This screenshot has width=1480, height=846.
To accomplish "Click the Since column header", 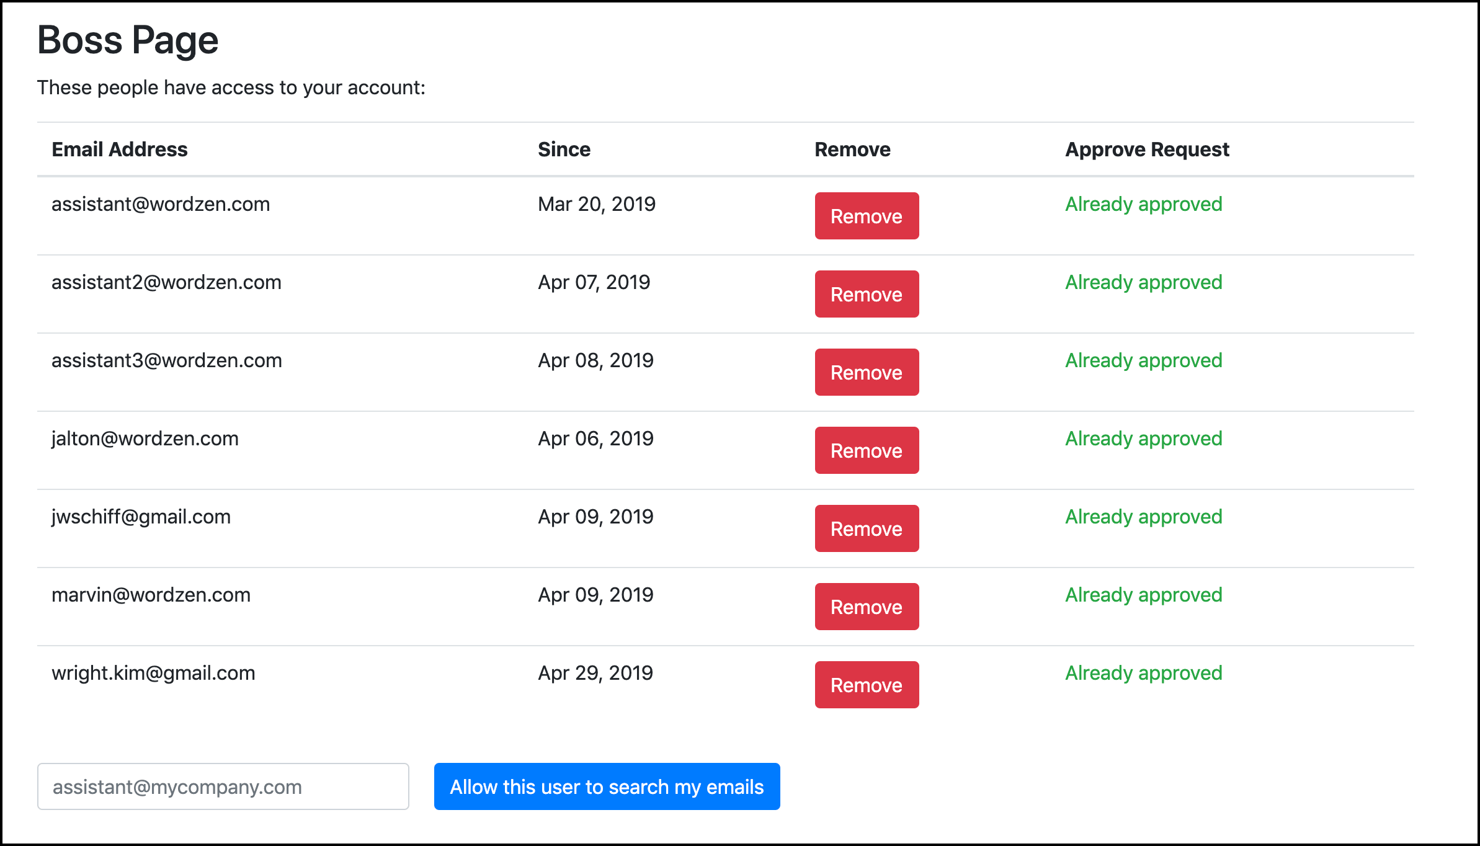I will pos(564,149).
